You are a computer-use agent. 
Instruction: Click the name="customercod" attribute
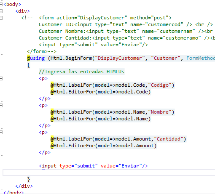click(157, 24)
